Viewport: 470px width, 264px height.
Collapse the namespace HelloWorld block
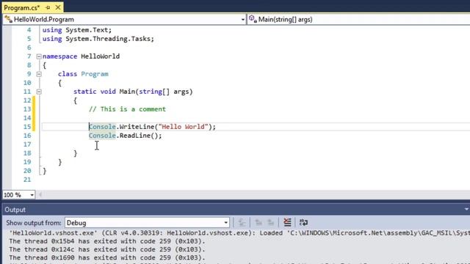[39, 56]
